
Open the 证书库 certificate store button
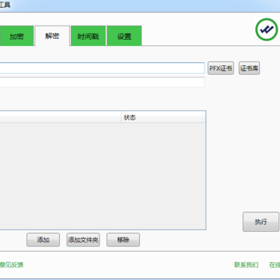tap(249, 68)
